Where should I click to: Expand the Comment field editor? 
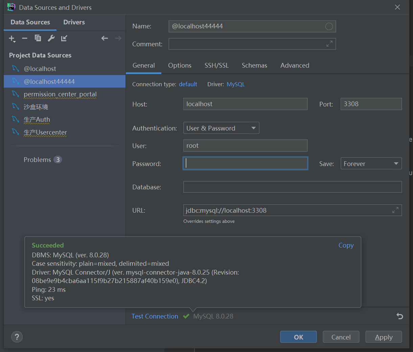[329, 44]
